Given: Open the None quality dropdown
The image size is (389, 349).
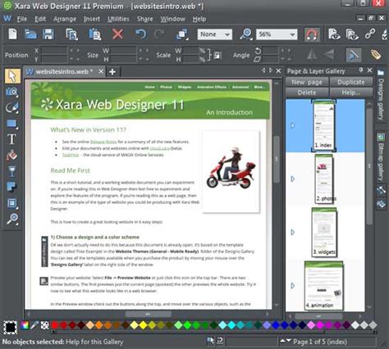Looking at the screenshot, I should (x=215, y=34).
